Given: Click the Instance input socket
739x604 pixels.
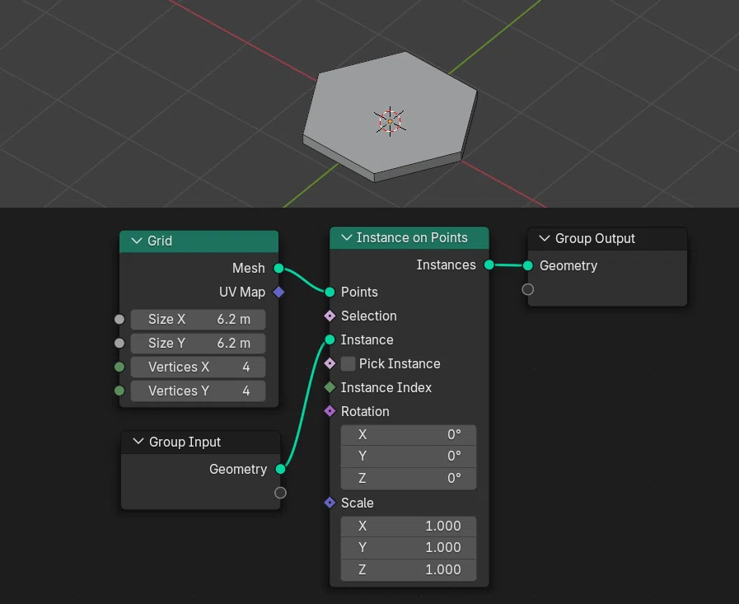Looking at the screenshot, I should pyautogui.click(x=330, y=339).
